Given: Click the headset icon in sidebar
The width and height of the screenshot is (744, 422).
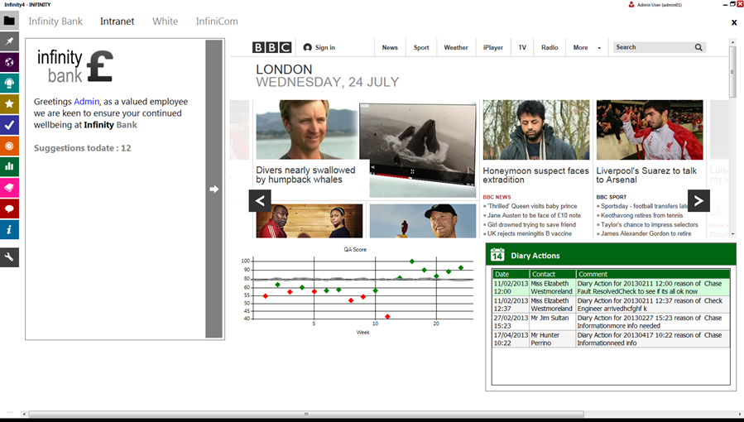Looking at the screenshot, I should 9,83.
